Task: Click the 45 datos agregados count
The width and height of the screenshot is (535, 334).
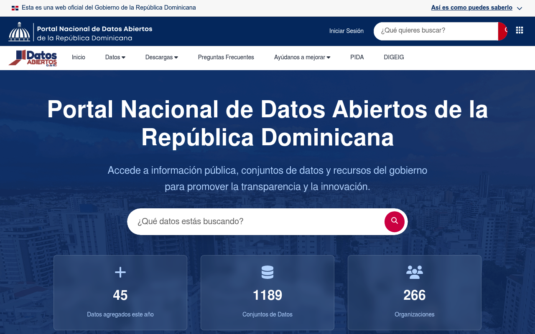Action: coord(120,296)
